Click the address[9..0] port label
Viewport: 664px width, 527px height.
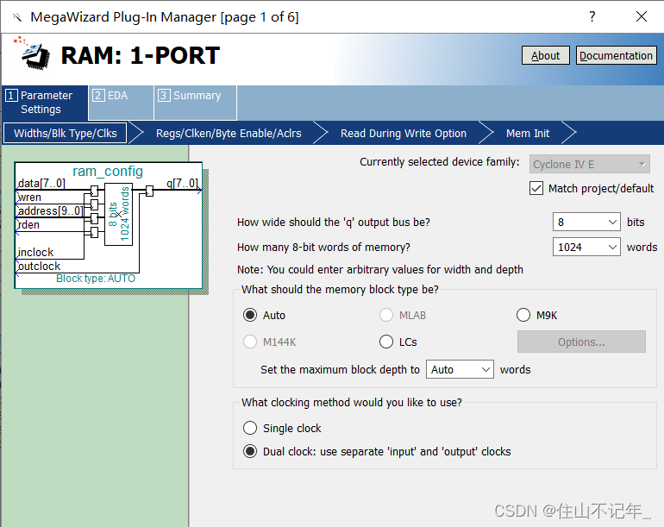tap(50, 211)
